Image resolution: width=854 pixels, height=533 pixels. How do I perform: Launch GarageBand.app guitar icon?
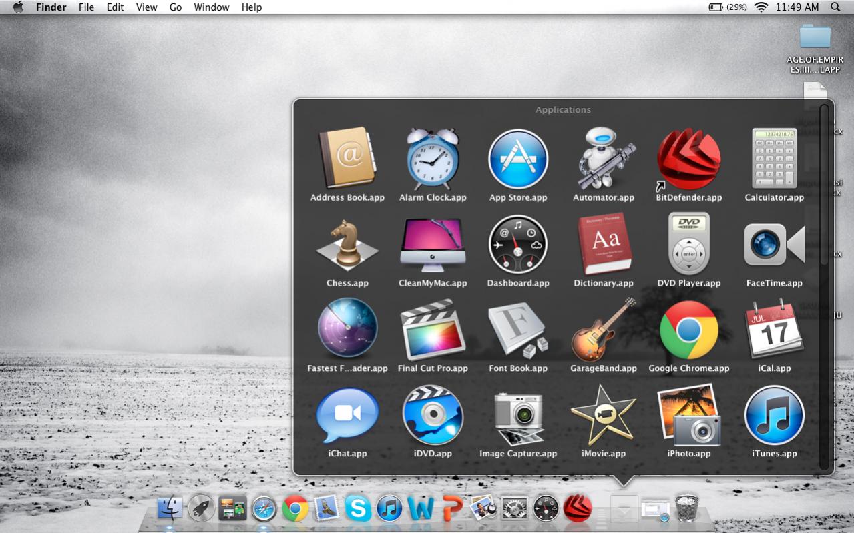pos(604,330)
